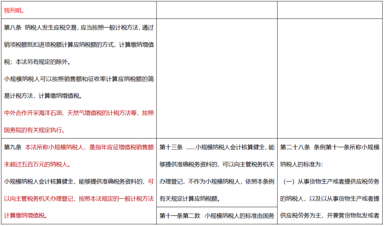Click the red line '以向主管税务机关办理登记，按照本法规定'
The image size is (384, 226).
(79, 198)
